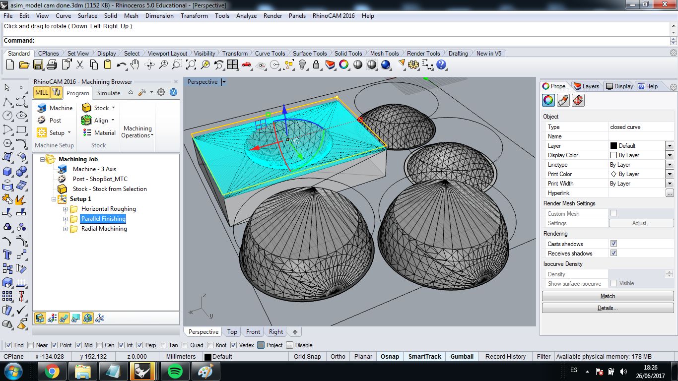678x381 pixels.
Task: Select the Box solid tool in the sidebar
Action: coord(7,172)
